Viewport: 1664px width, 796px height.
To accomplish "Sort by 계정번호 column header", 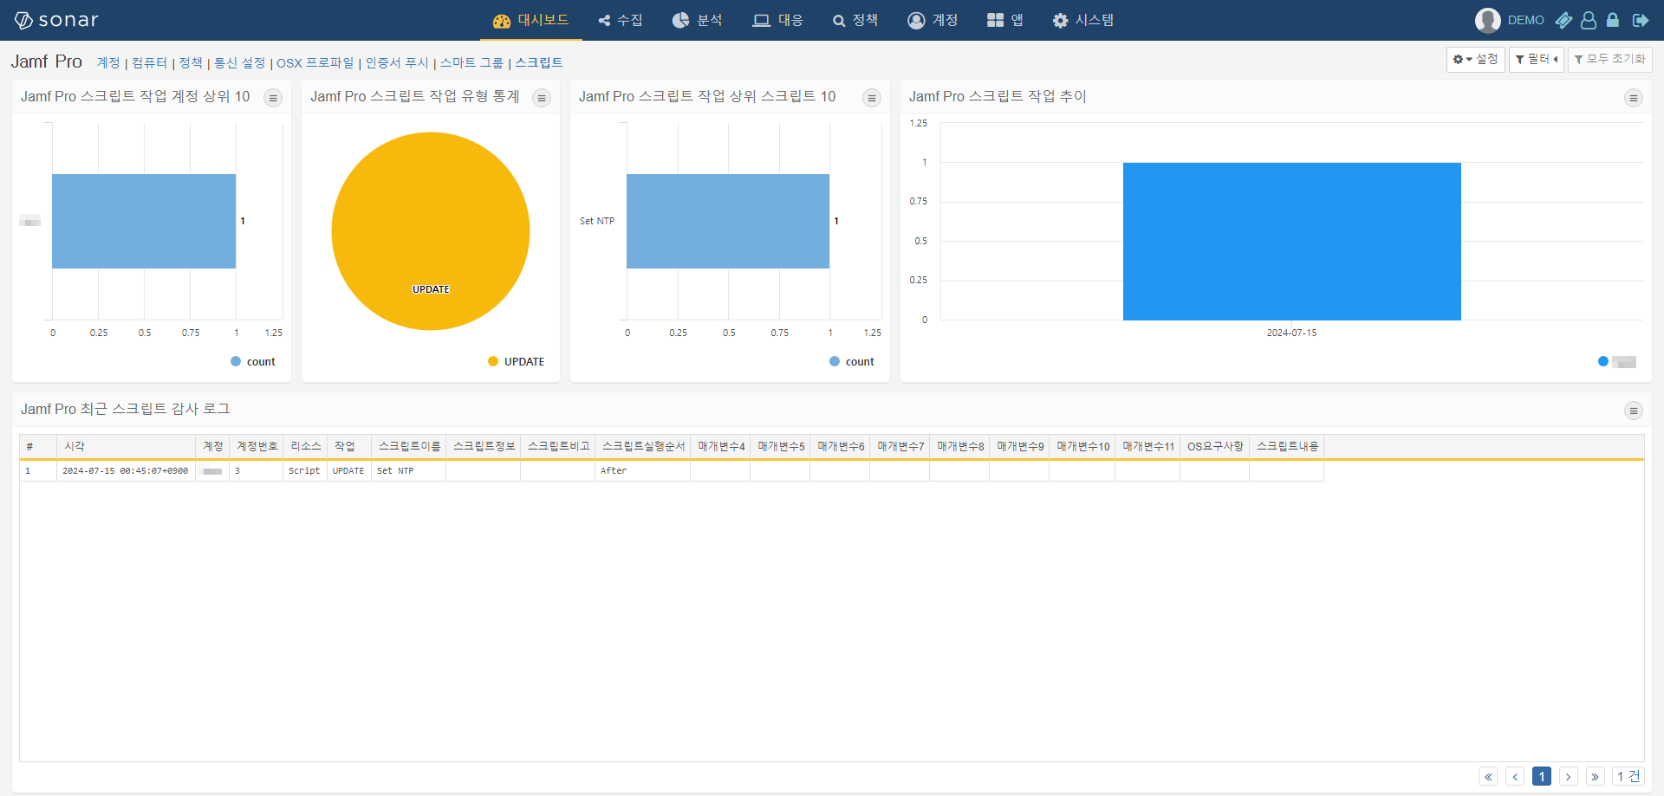I will (257, 447).
